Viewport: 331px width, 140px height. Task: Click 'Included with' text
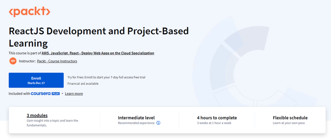click(19, 93)
